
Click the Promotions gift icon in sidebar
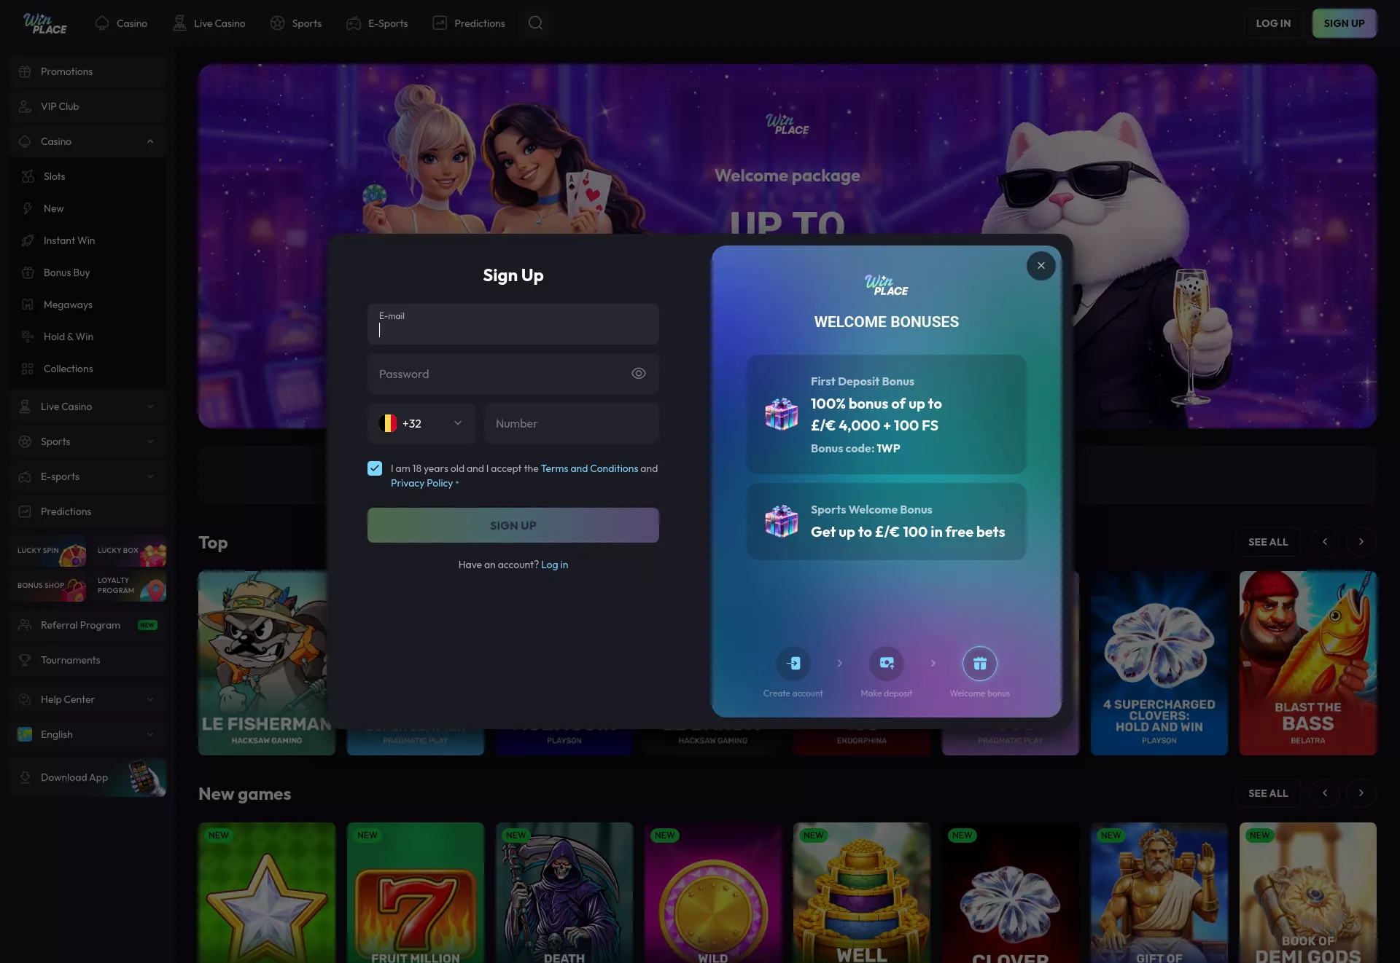(25, 71)
